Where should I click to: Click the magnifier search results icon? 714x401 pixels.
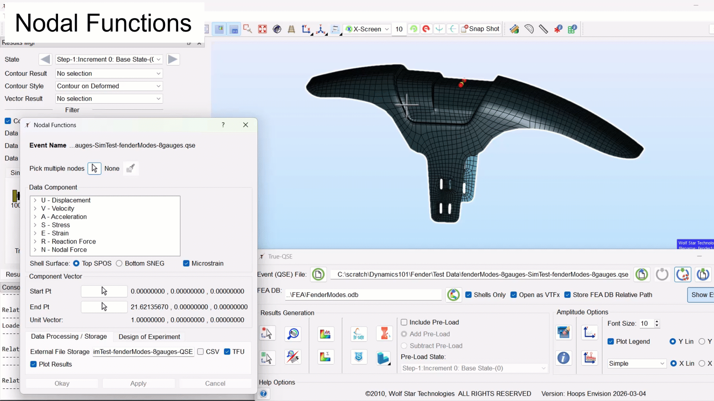[x=293, y=333]
